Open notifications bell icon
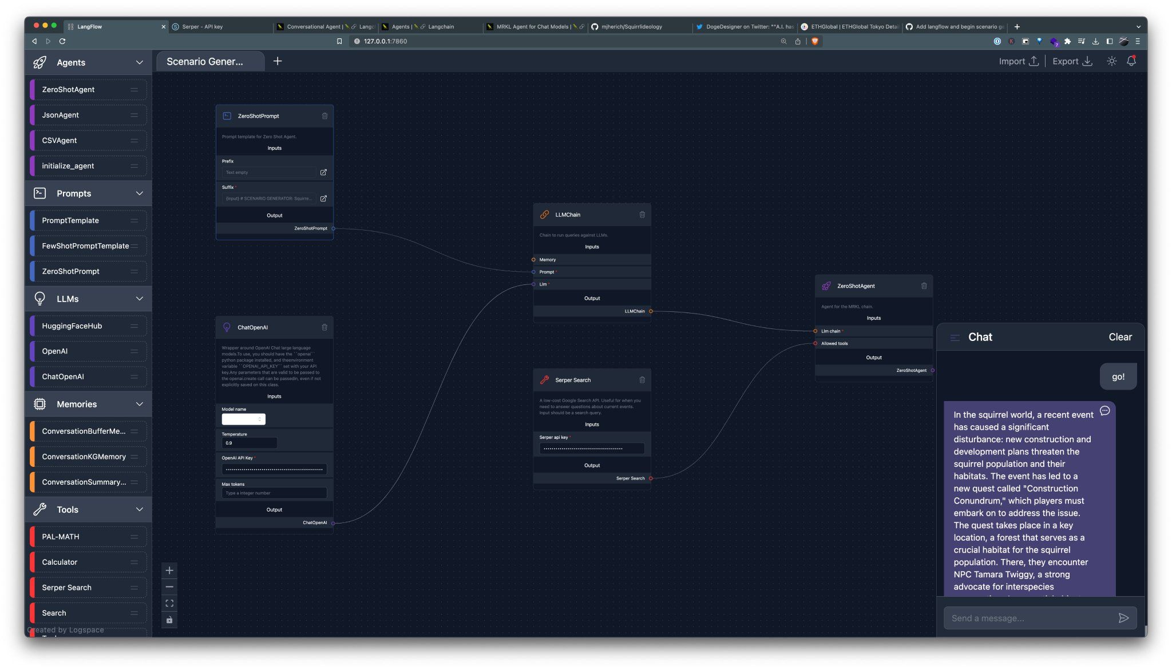1172x670 pixels. tap(1131, 61)
